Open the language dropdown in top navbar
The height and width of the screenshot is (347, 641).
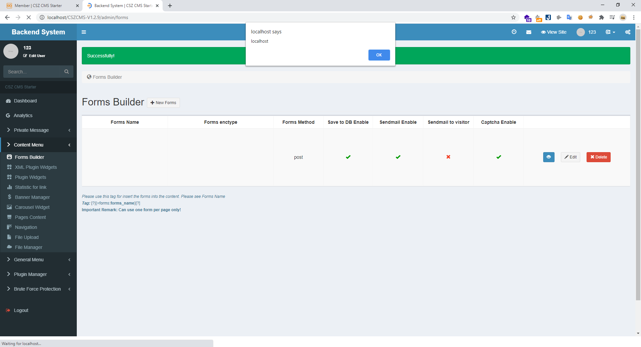[610, 32]
